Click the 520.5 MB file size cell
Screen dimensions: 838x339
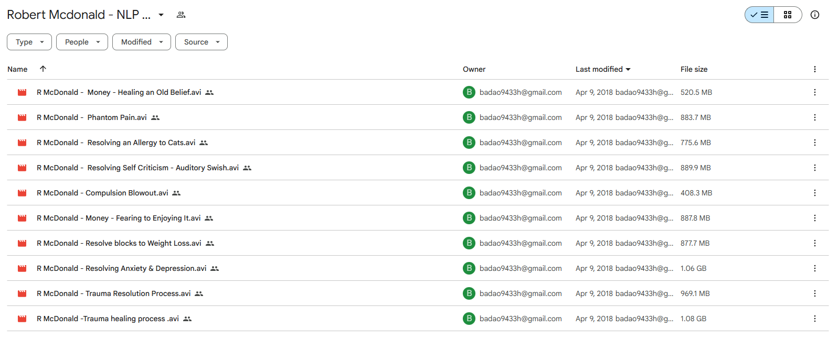tap(696, 92)
